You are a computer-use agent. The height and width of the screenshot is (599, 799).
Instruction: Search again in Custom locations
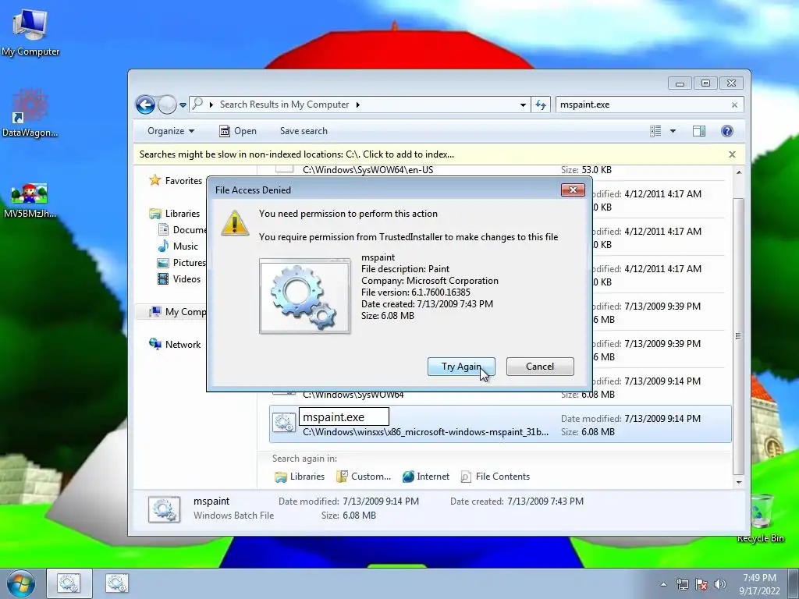(x=364, y=477)
